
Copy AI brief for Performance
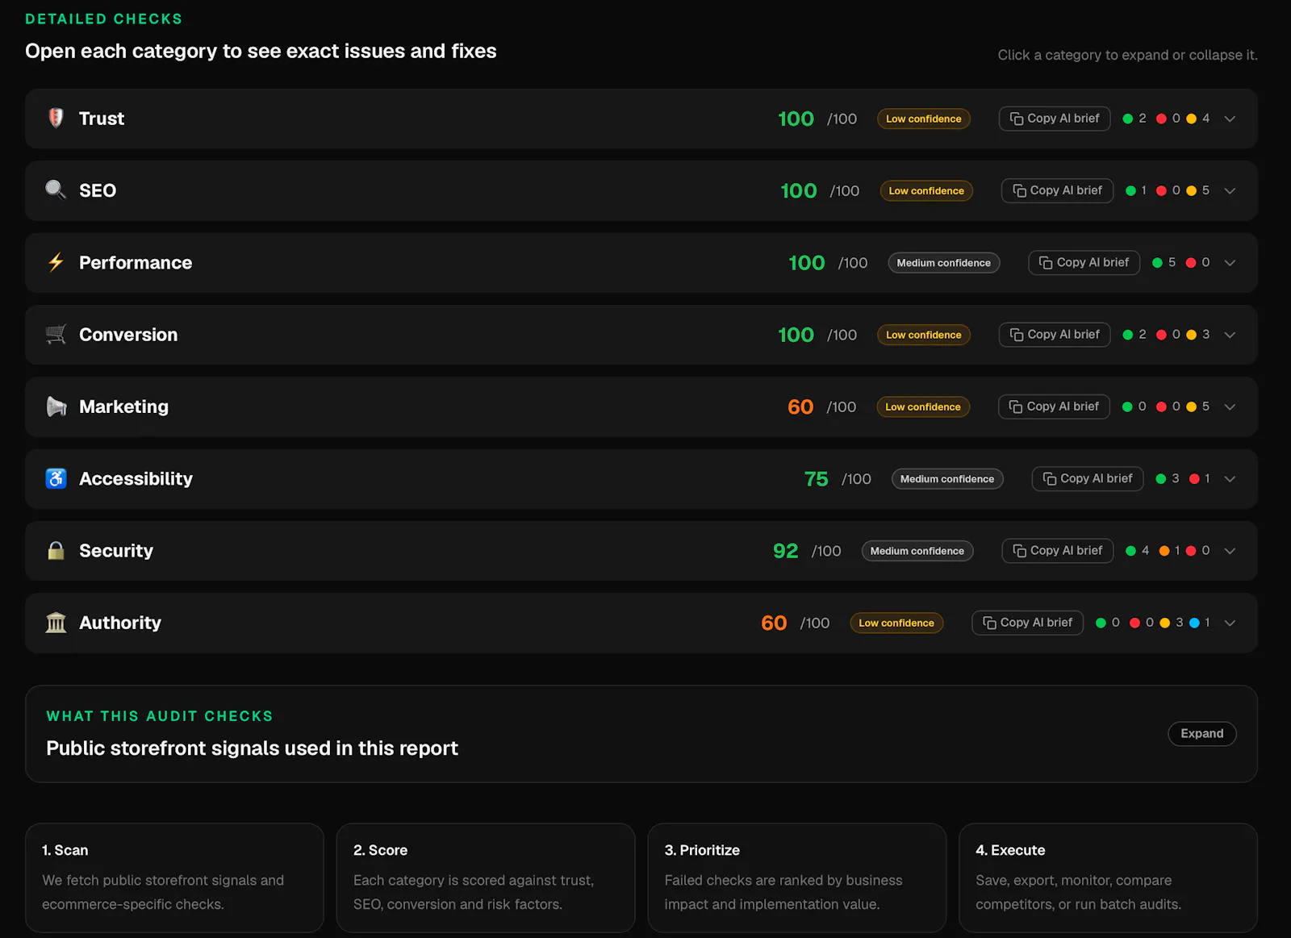pyautogui.click(x=1084, y=262)
